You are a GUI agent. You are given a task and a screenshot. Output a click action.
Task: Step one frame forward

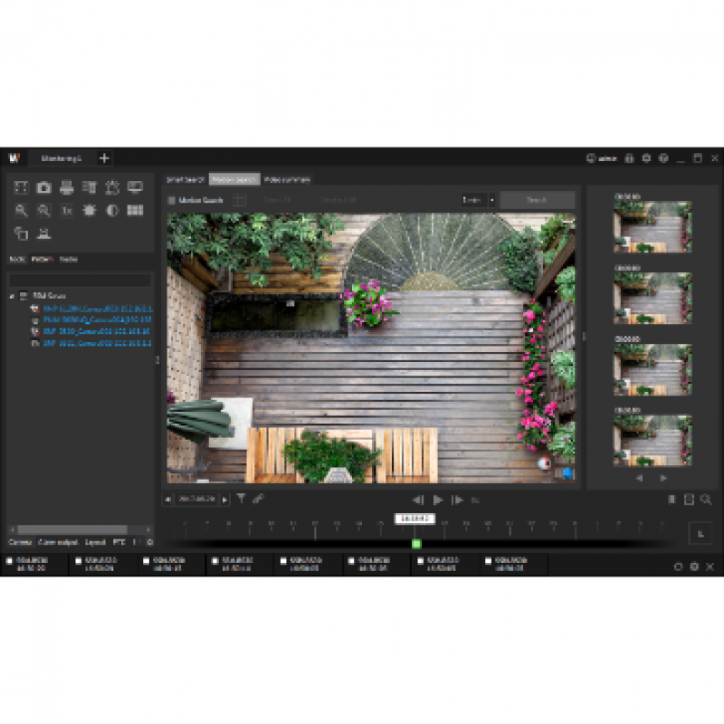click(457, 500)
